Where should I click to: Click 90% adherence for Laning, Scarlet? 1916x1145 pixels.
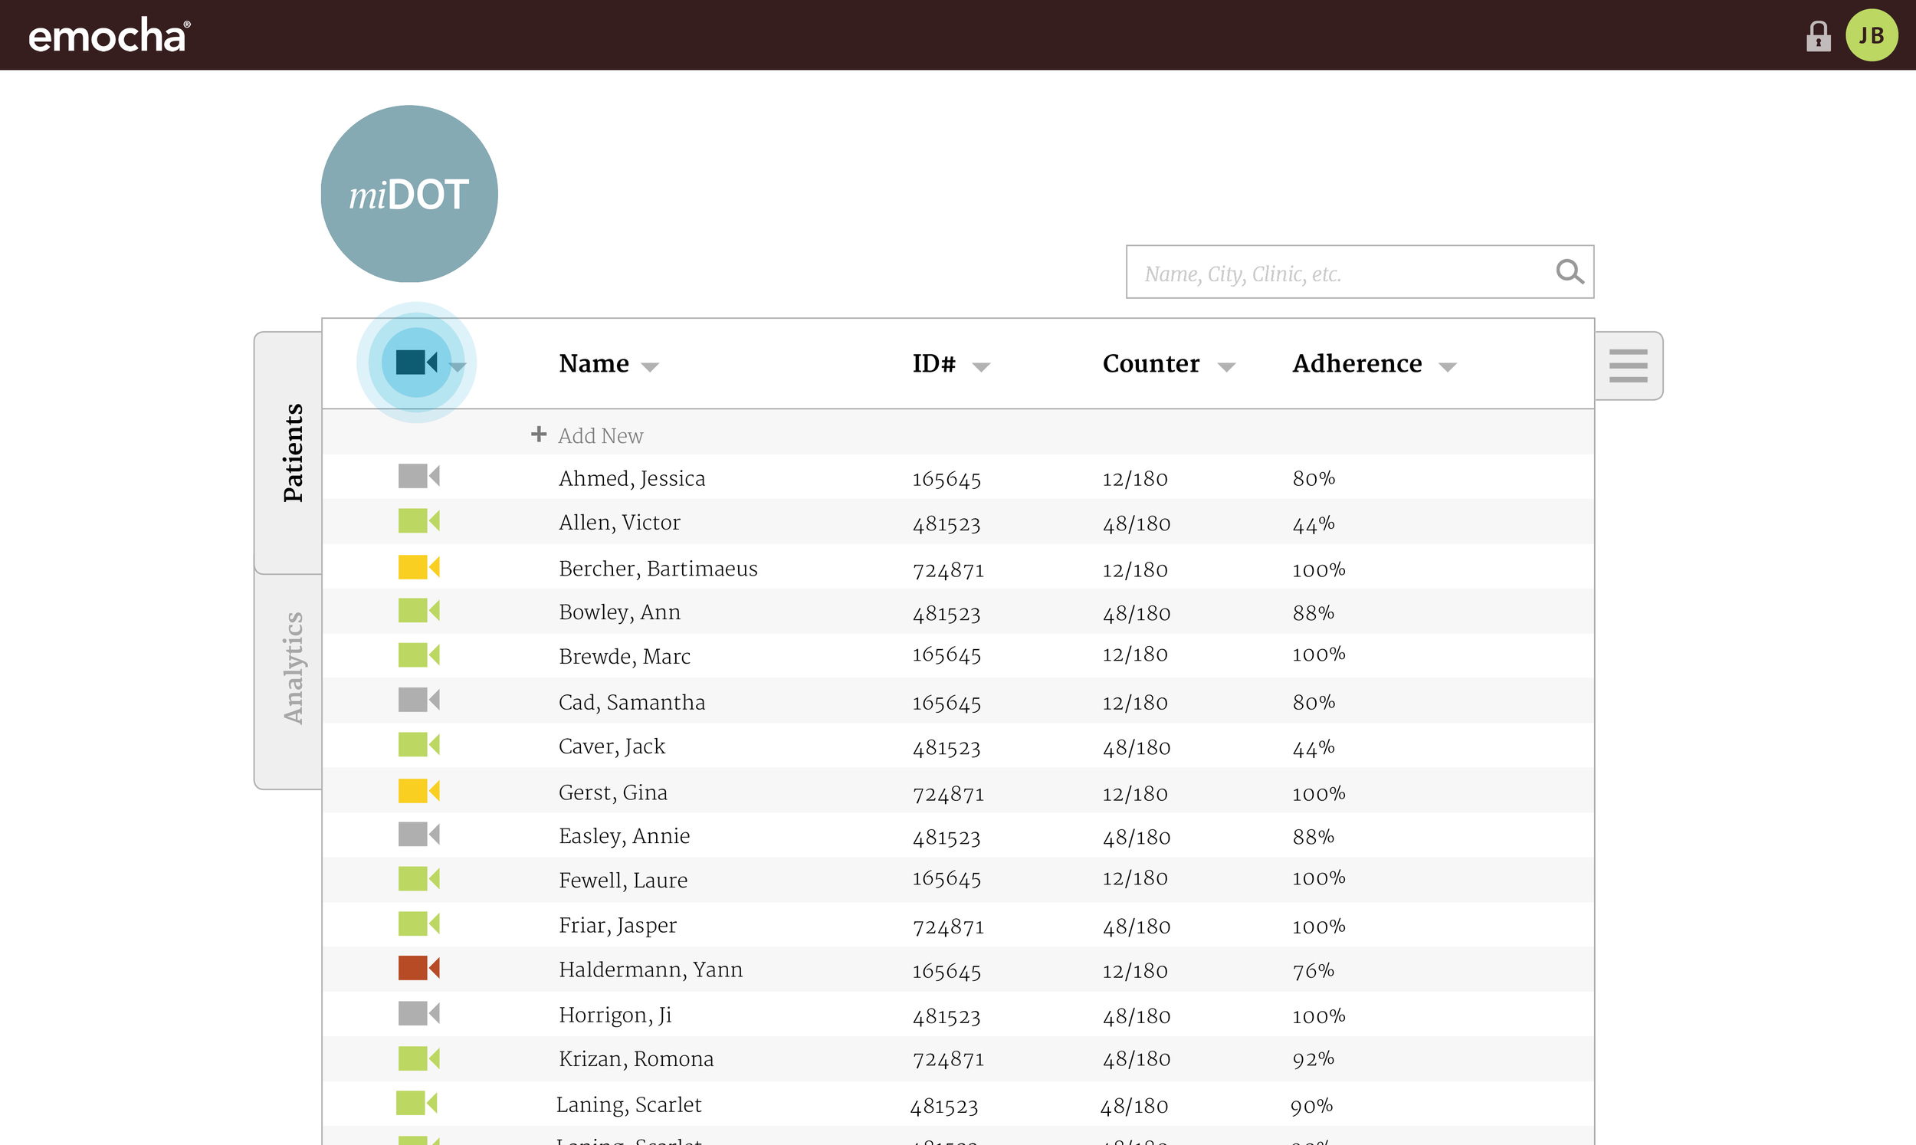[1311, 1106]
